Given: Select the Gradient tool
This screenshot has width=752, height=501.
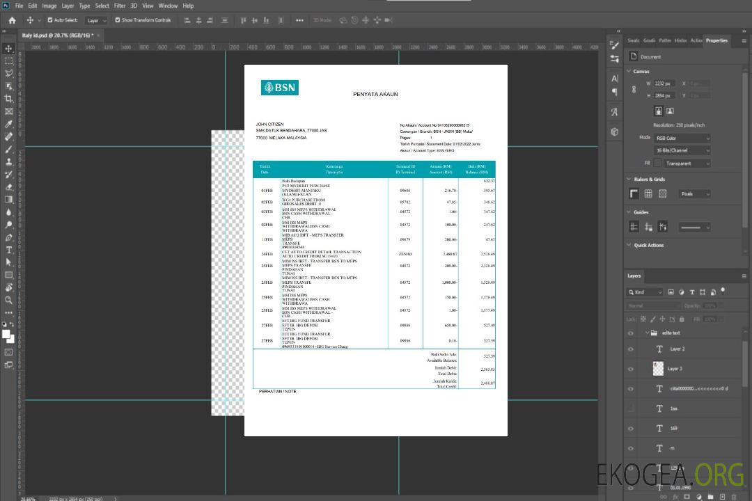Looking at the screenshot, I should coord(8,200).
